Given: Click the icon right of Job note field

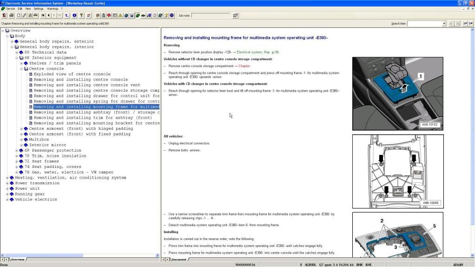Looking at the screenshot, I should (235, 15).
